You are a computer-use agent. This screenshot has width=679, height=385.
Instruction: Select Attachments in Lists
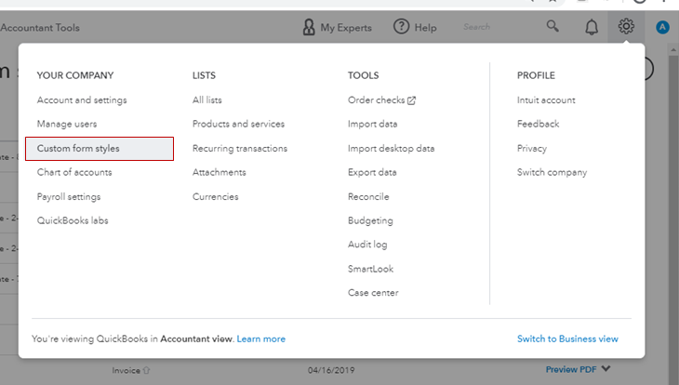click(220, 172)
